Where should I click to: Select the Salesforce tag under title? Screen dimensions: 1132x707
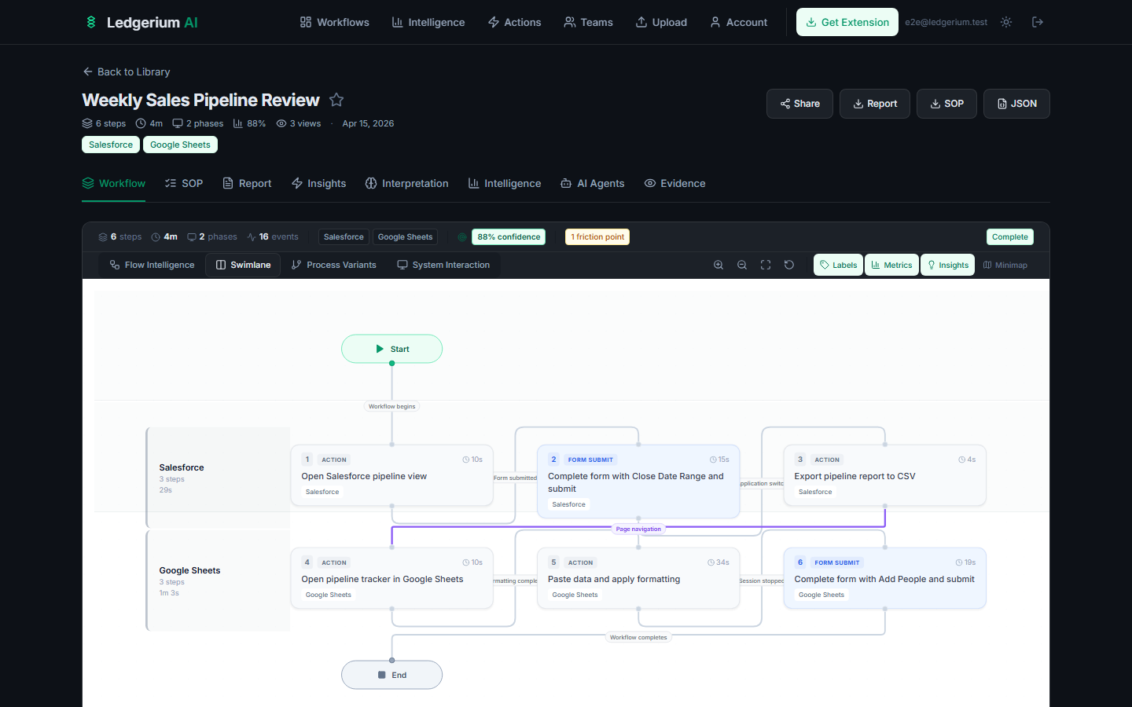pos(111,145)
